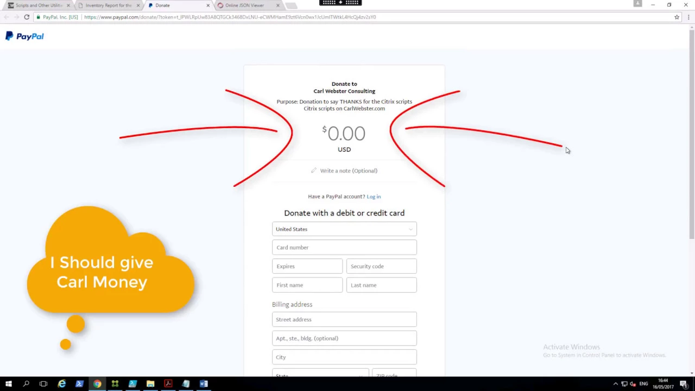Screen dimensions: 695x391
Task: Click the pencil icon beside Write a note
Action: point(313,171)
